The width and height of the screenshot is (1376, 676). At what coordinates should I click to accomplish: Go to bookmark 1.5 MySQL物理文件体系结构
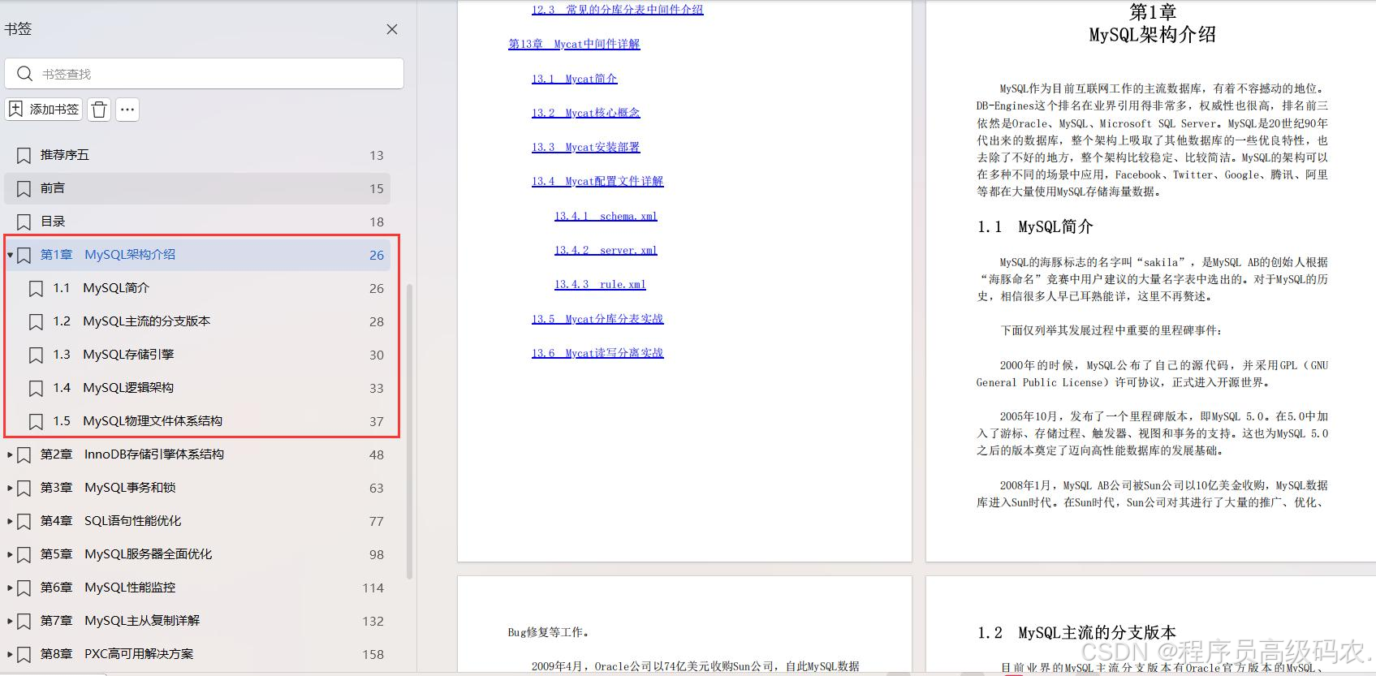pos(197,421)
